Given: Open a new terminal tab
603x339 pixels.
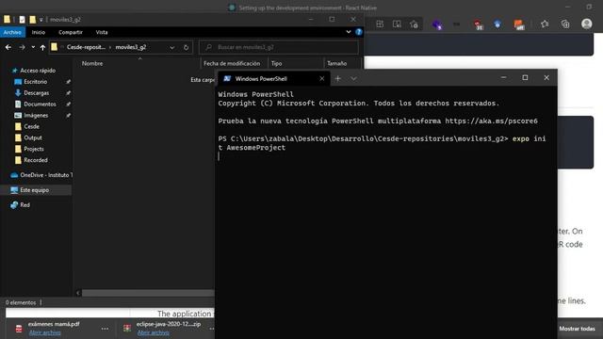Looking at the screenshot, I should point(337,78).
